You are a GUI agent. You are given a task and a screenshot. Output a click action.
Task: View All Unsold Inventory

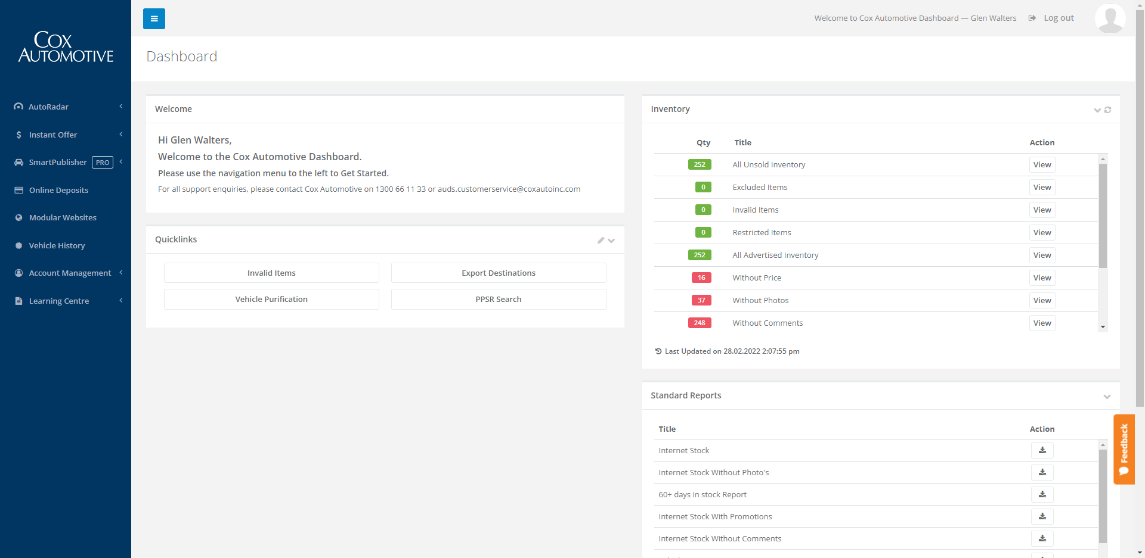point(1042,164)
